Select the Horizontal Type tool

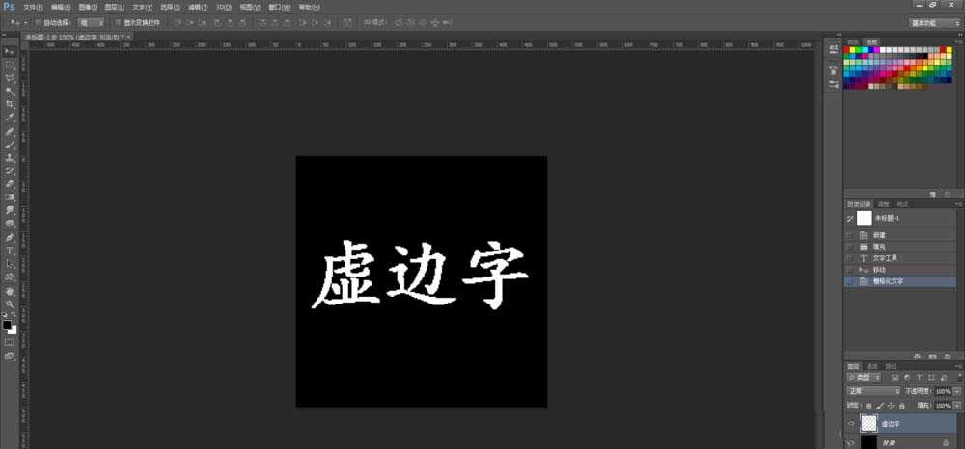pyautogui.click(x=10, y=251)
